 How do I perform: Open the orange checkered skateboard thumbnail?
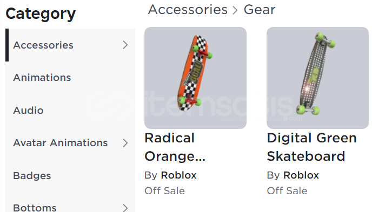click(x=195, y=78)
